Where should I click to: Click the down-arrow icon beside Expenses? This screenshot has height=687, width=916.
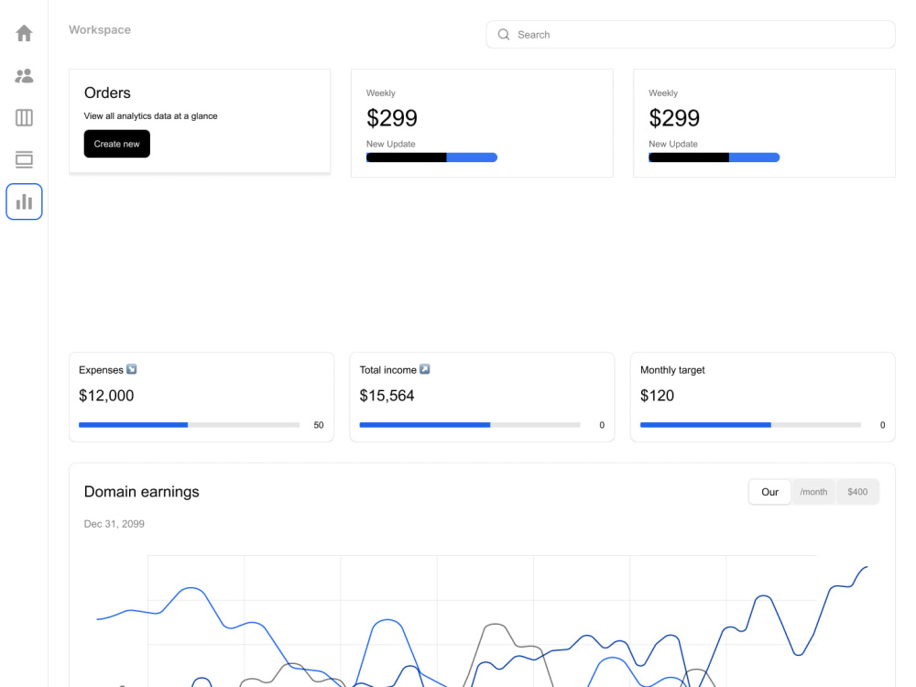click(x=131, y=369)
